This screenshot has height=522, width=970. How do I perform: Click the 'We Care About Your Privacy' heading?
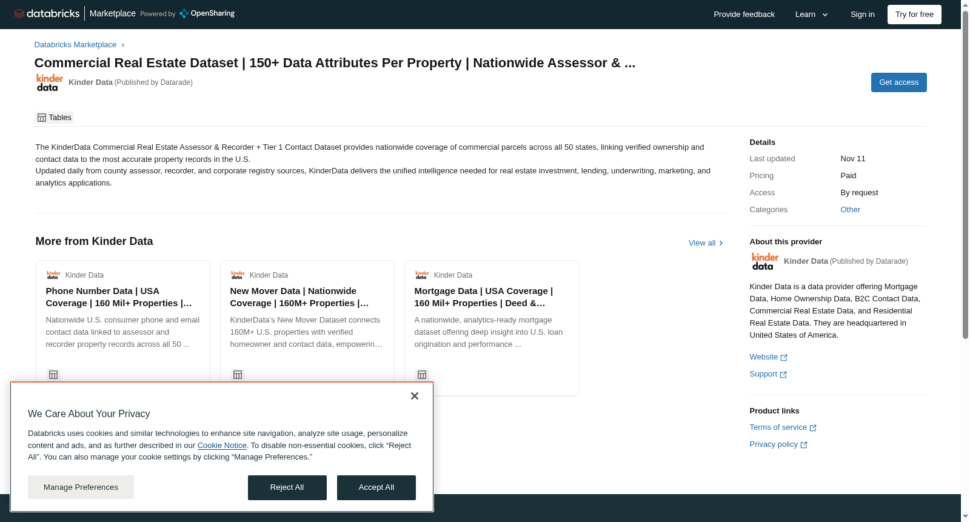[x=89, y=414]
